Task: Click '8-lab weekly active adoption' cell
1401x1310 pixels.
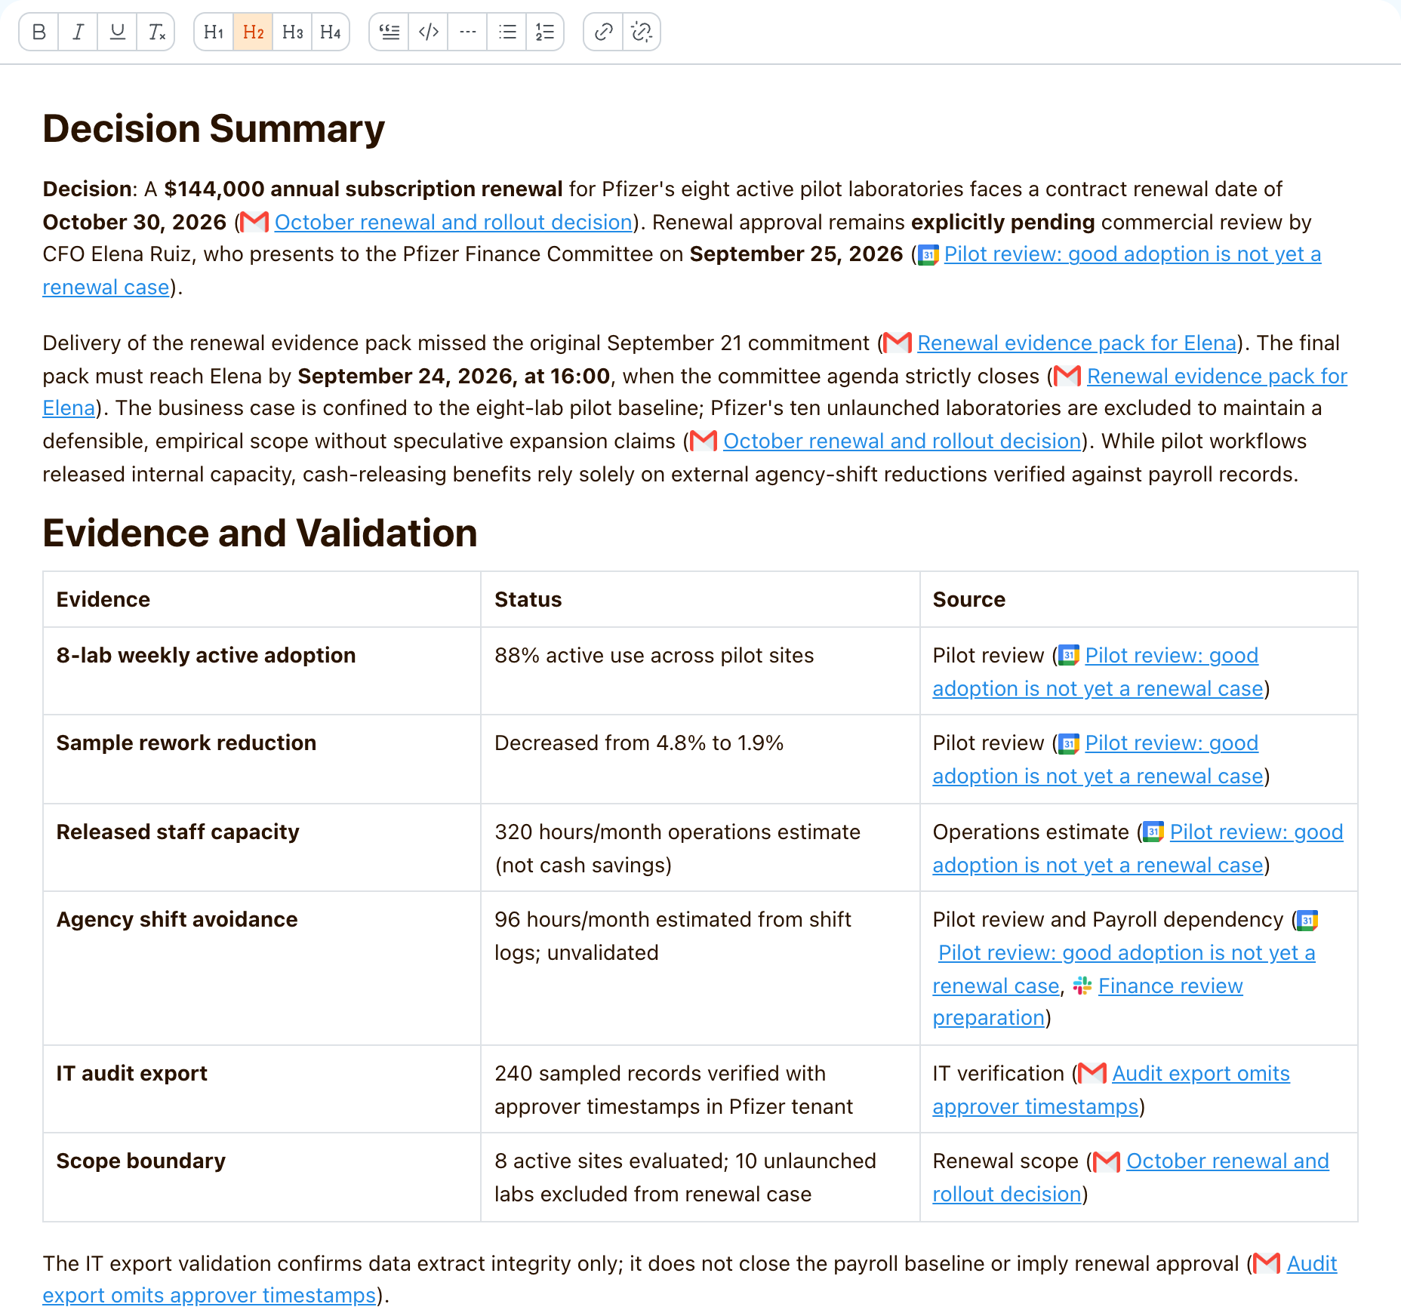Action: 262,672
